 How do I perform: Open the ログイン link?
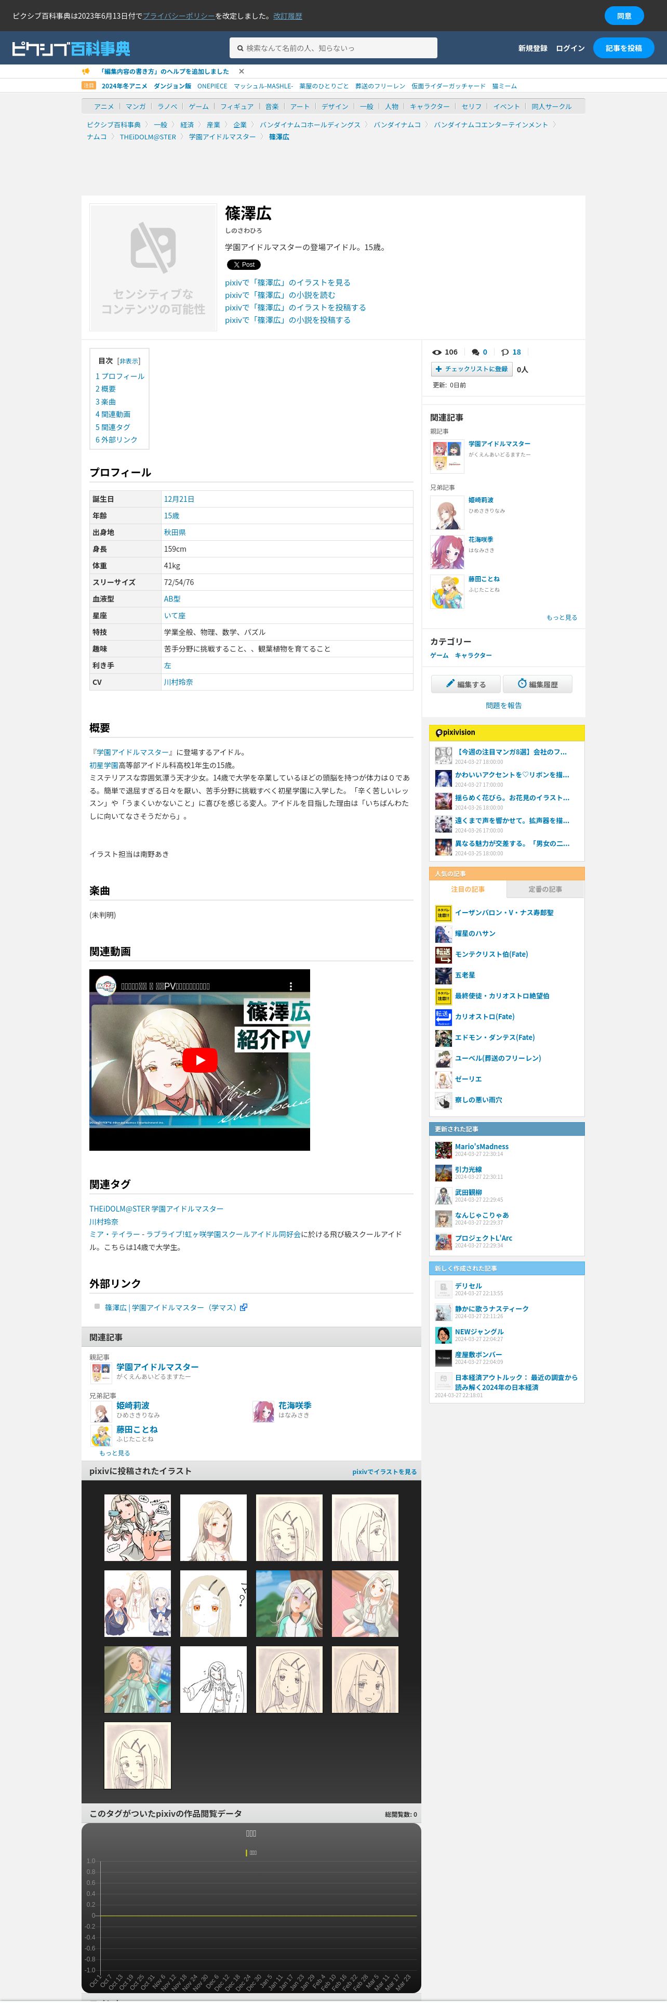570,48
